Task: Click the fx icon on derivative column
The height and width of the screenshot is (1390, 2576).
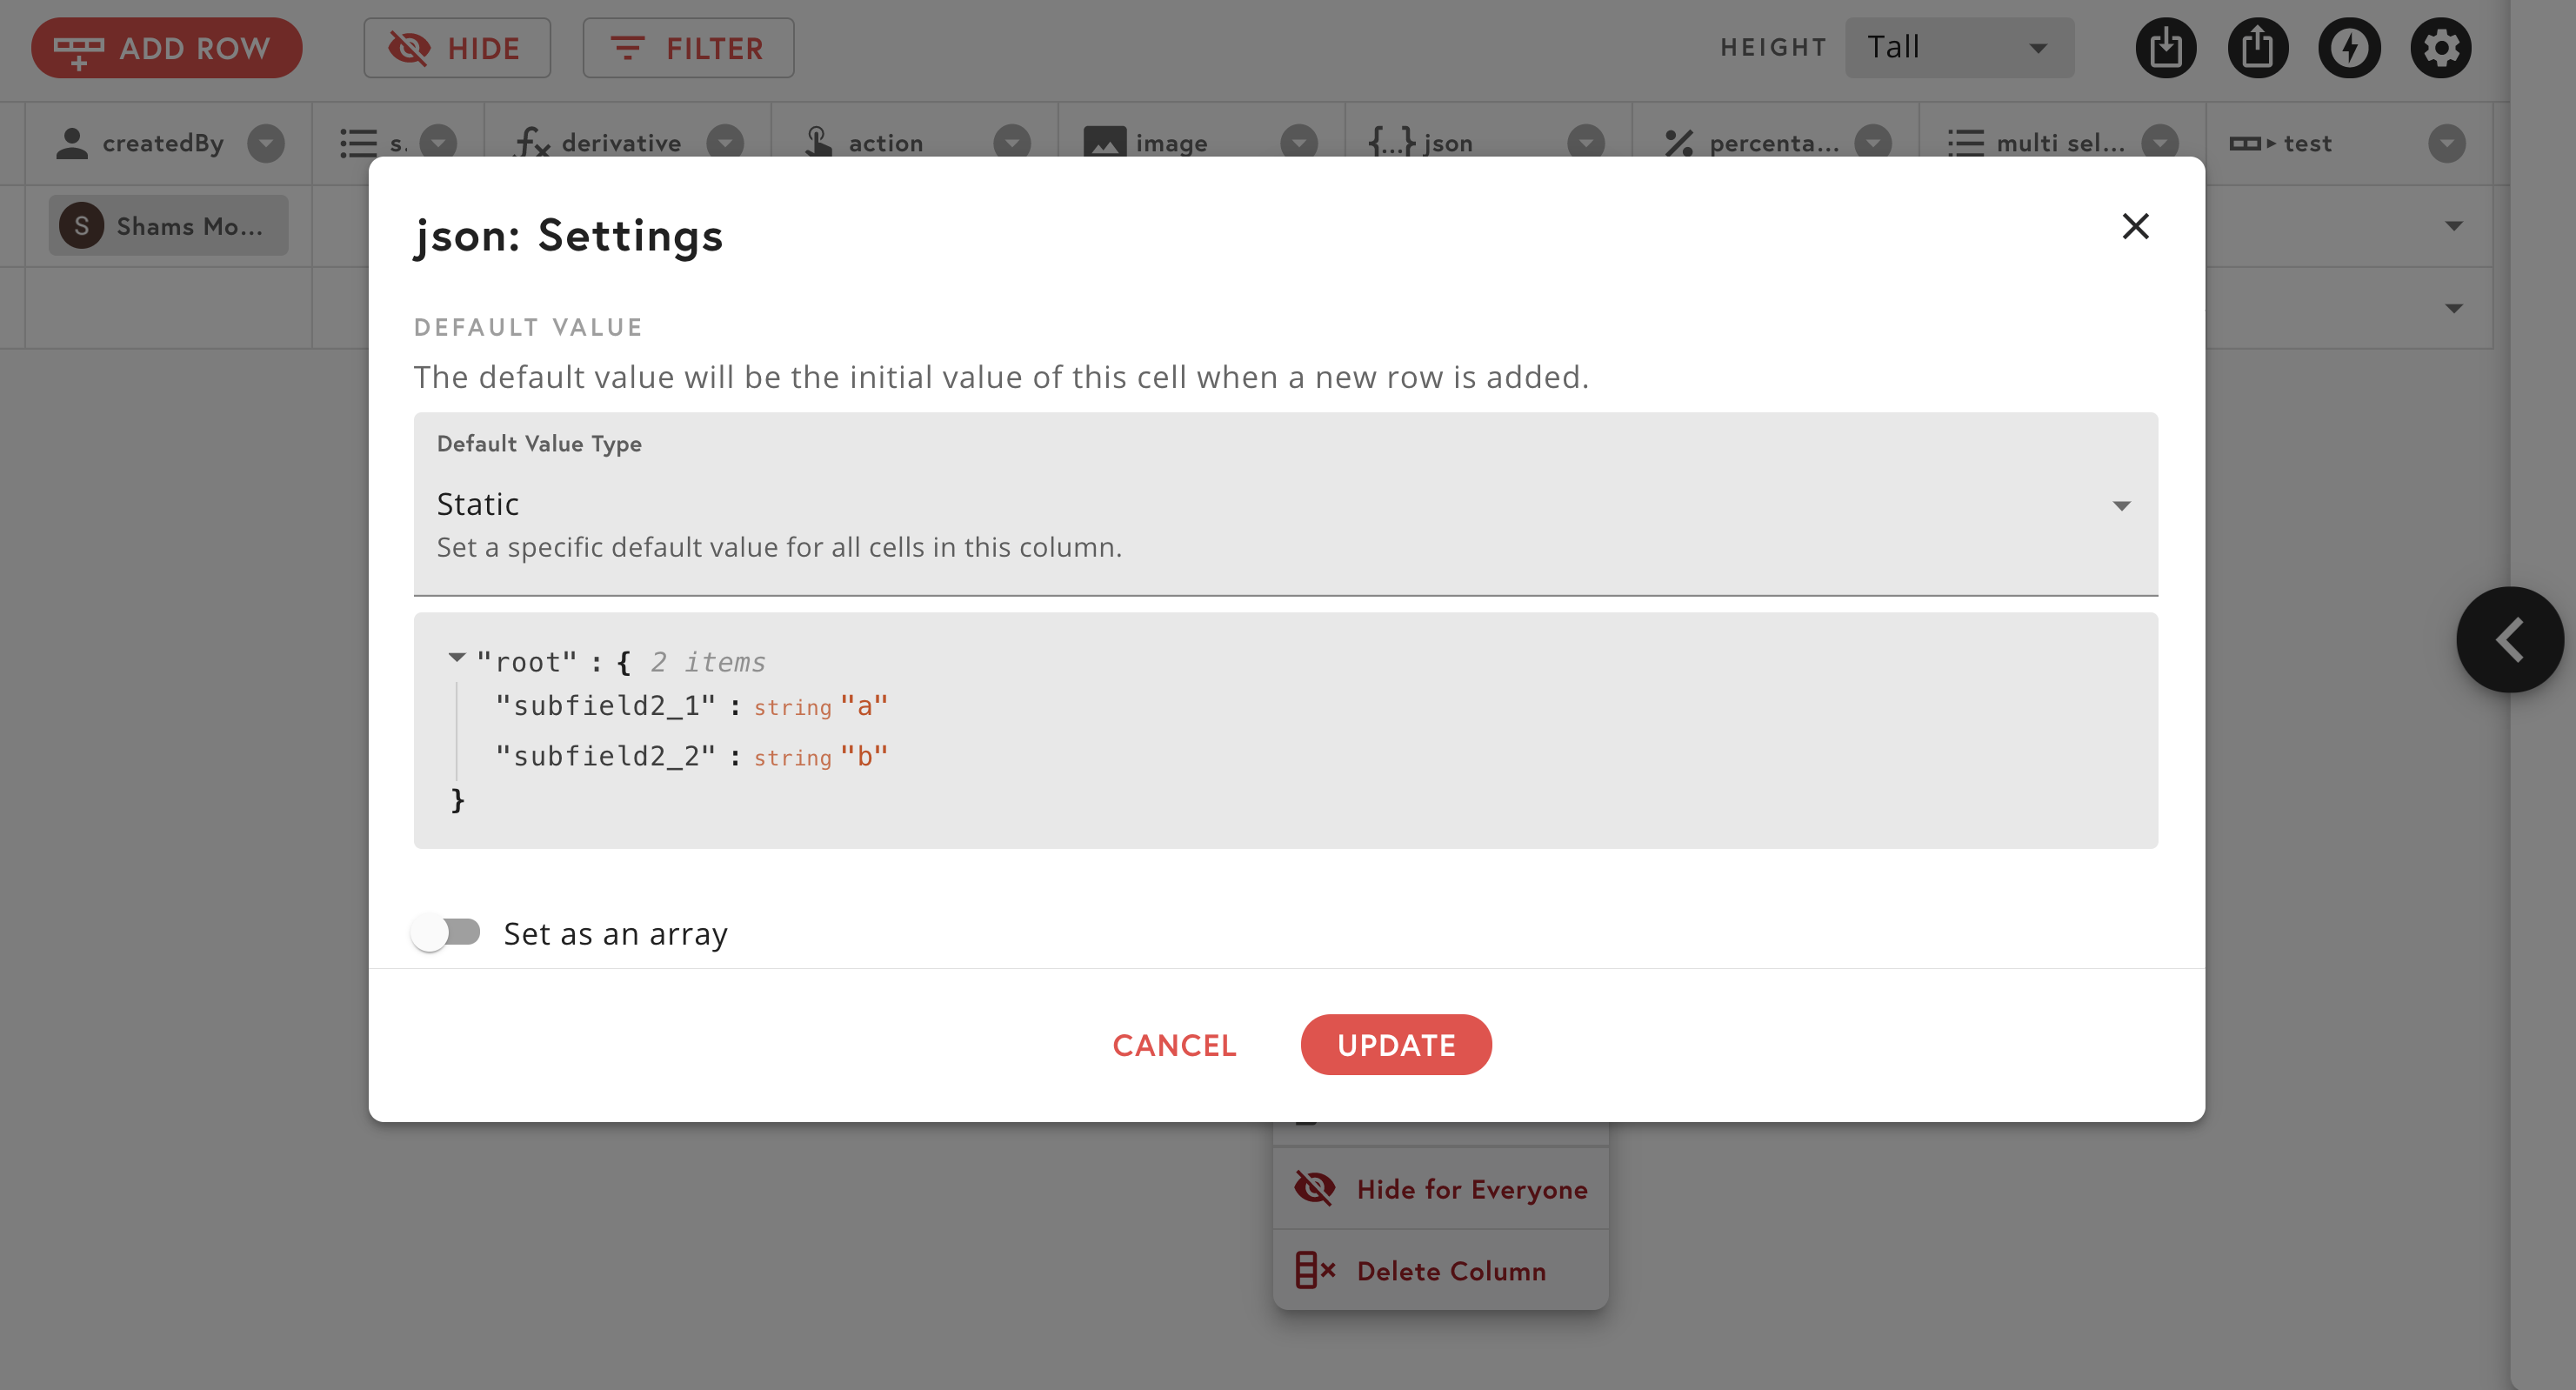Action: [531, 143]
